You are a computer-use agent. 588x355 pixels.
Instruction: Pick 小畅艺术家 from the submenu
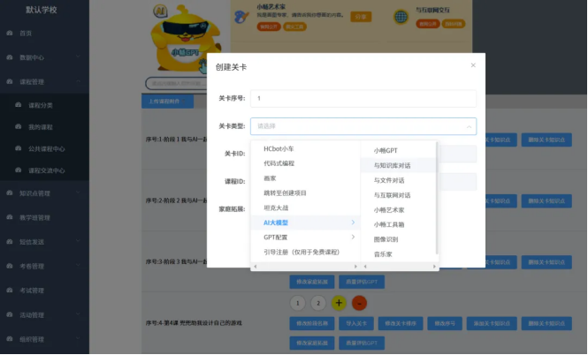point(398,209)
